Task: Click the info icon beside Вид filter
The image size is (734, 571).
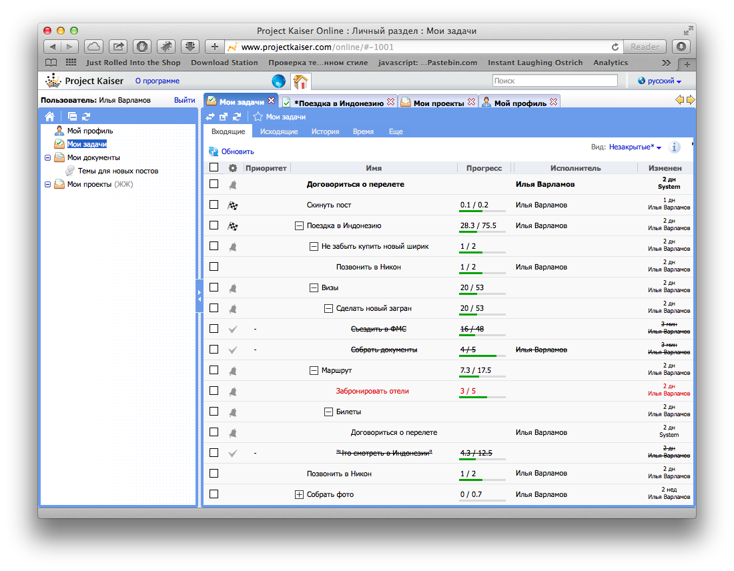Action: (675, 147)
